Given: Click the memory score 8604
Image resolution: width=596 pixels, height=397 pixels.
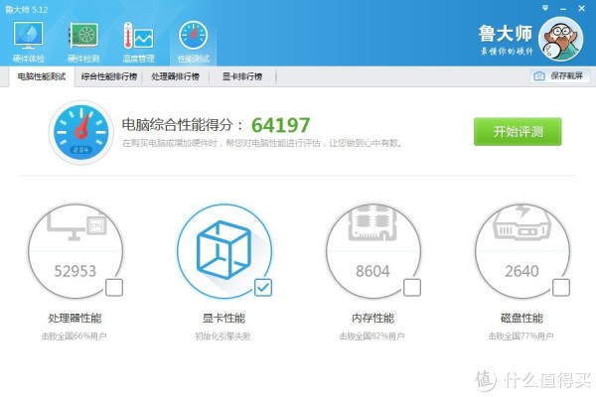Looking at the screenshot, I should pos(372,271).
